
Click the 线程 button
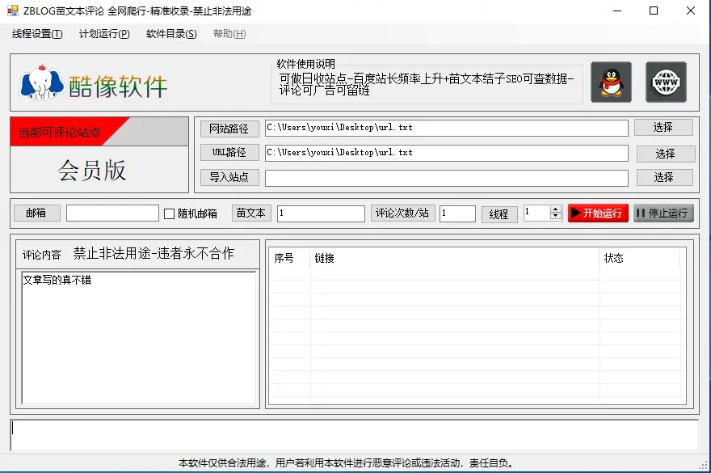click(499, 214)
